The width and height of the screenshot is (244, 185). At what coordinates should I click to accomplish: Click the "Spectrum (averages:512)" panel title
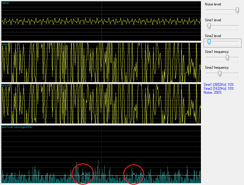click(17, 127)
